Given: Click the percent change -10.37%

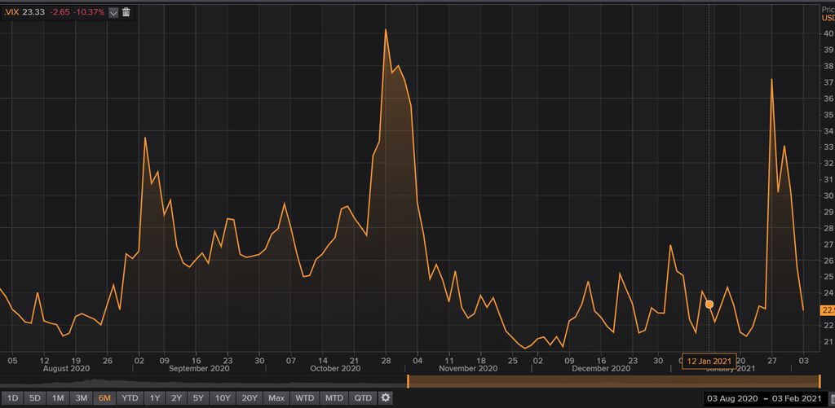Looking at the screenshot, I should coord(88,12).
